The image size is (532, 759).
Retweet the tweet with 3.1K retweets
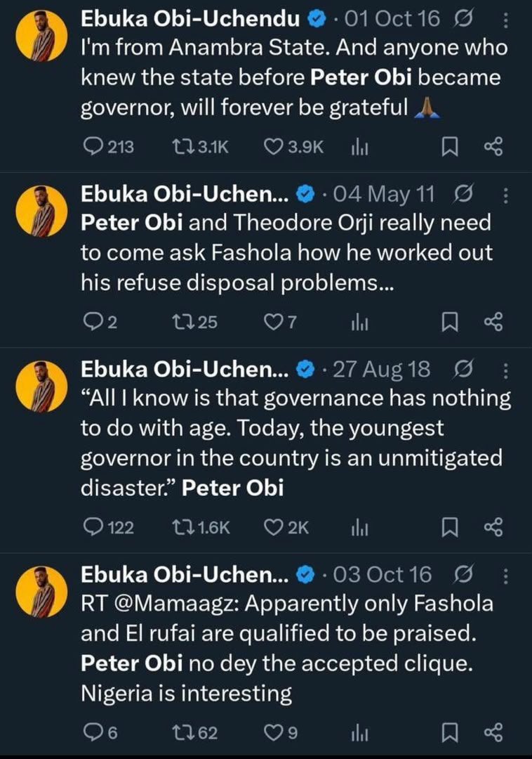200,146
